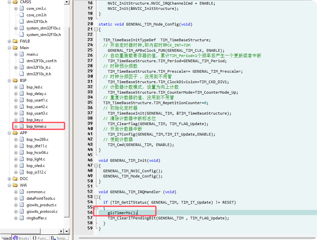Viewport: 317px width, 240px height.
Task: Expand the main.c node to show includes
Action: [x=16, y=54]
